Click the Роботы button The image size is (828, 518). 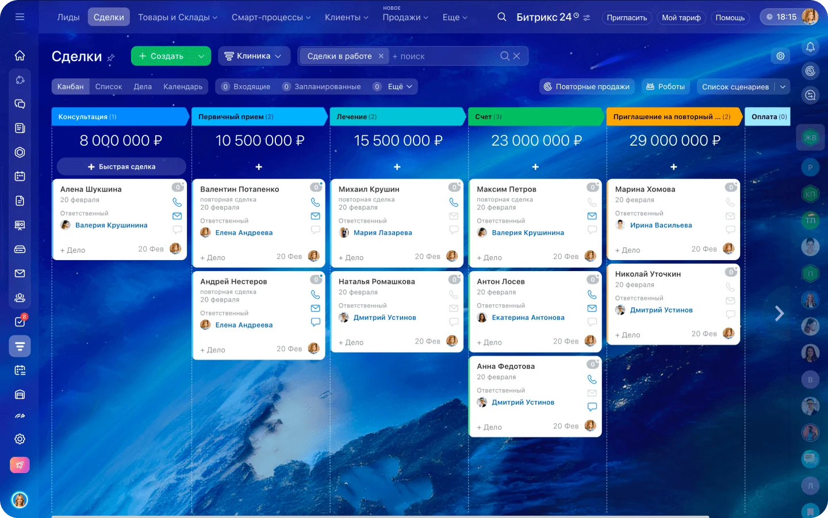coord(665,87)
